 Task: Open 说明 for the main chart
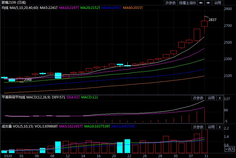218,3
